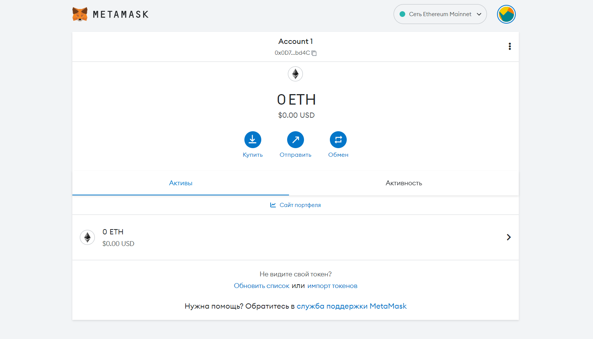Click the импорт токенов link
593x339 pixels.
click(x=332, y=286)
